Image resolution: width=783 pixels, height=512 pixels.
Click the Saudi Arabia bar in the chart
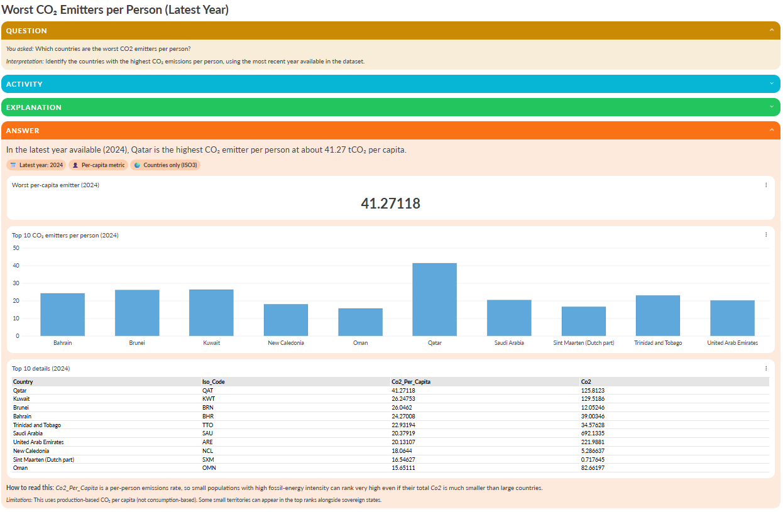pyautogui.click(x=509, y=318)
